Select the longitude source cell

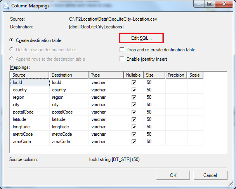(30, 127)
